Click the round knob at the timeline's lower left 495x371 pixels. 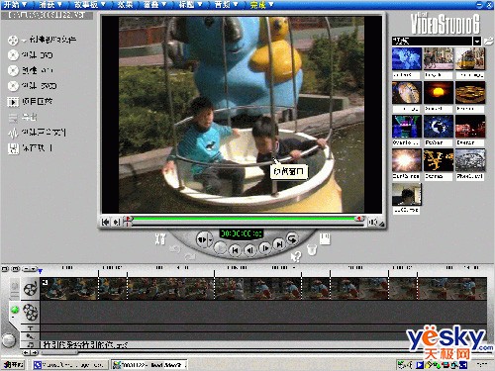8,340
